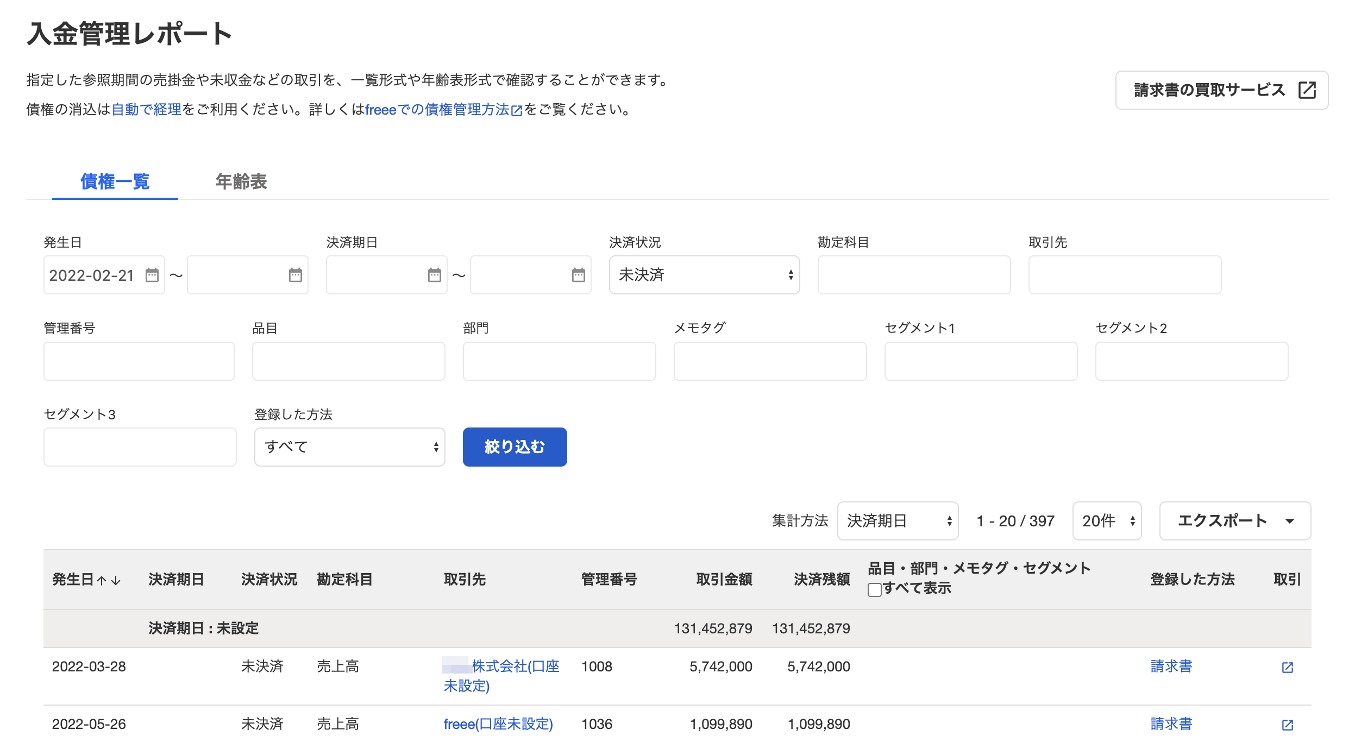Click 取引金額 column header
Screen dimensions: 1355x742
click(724, 580)
